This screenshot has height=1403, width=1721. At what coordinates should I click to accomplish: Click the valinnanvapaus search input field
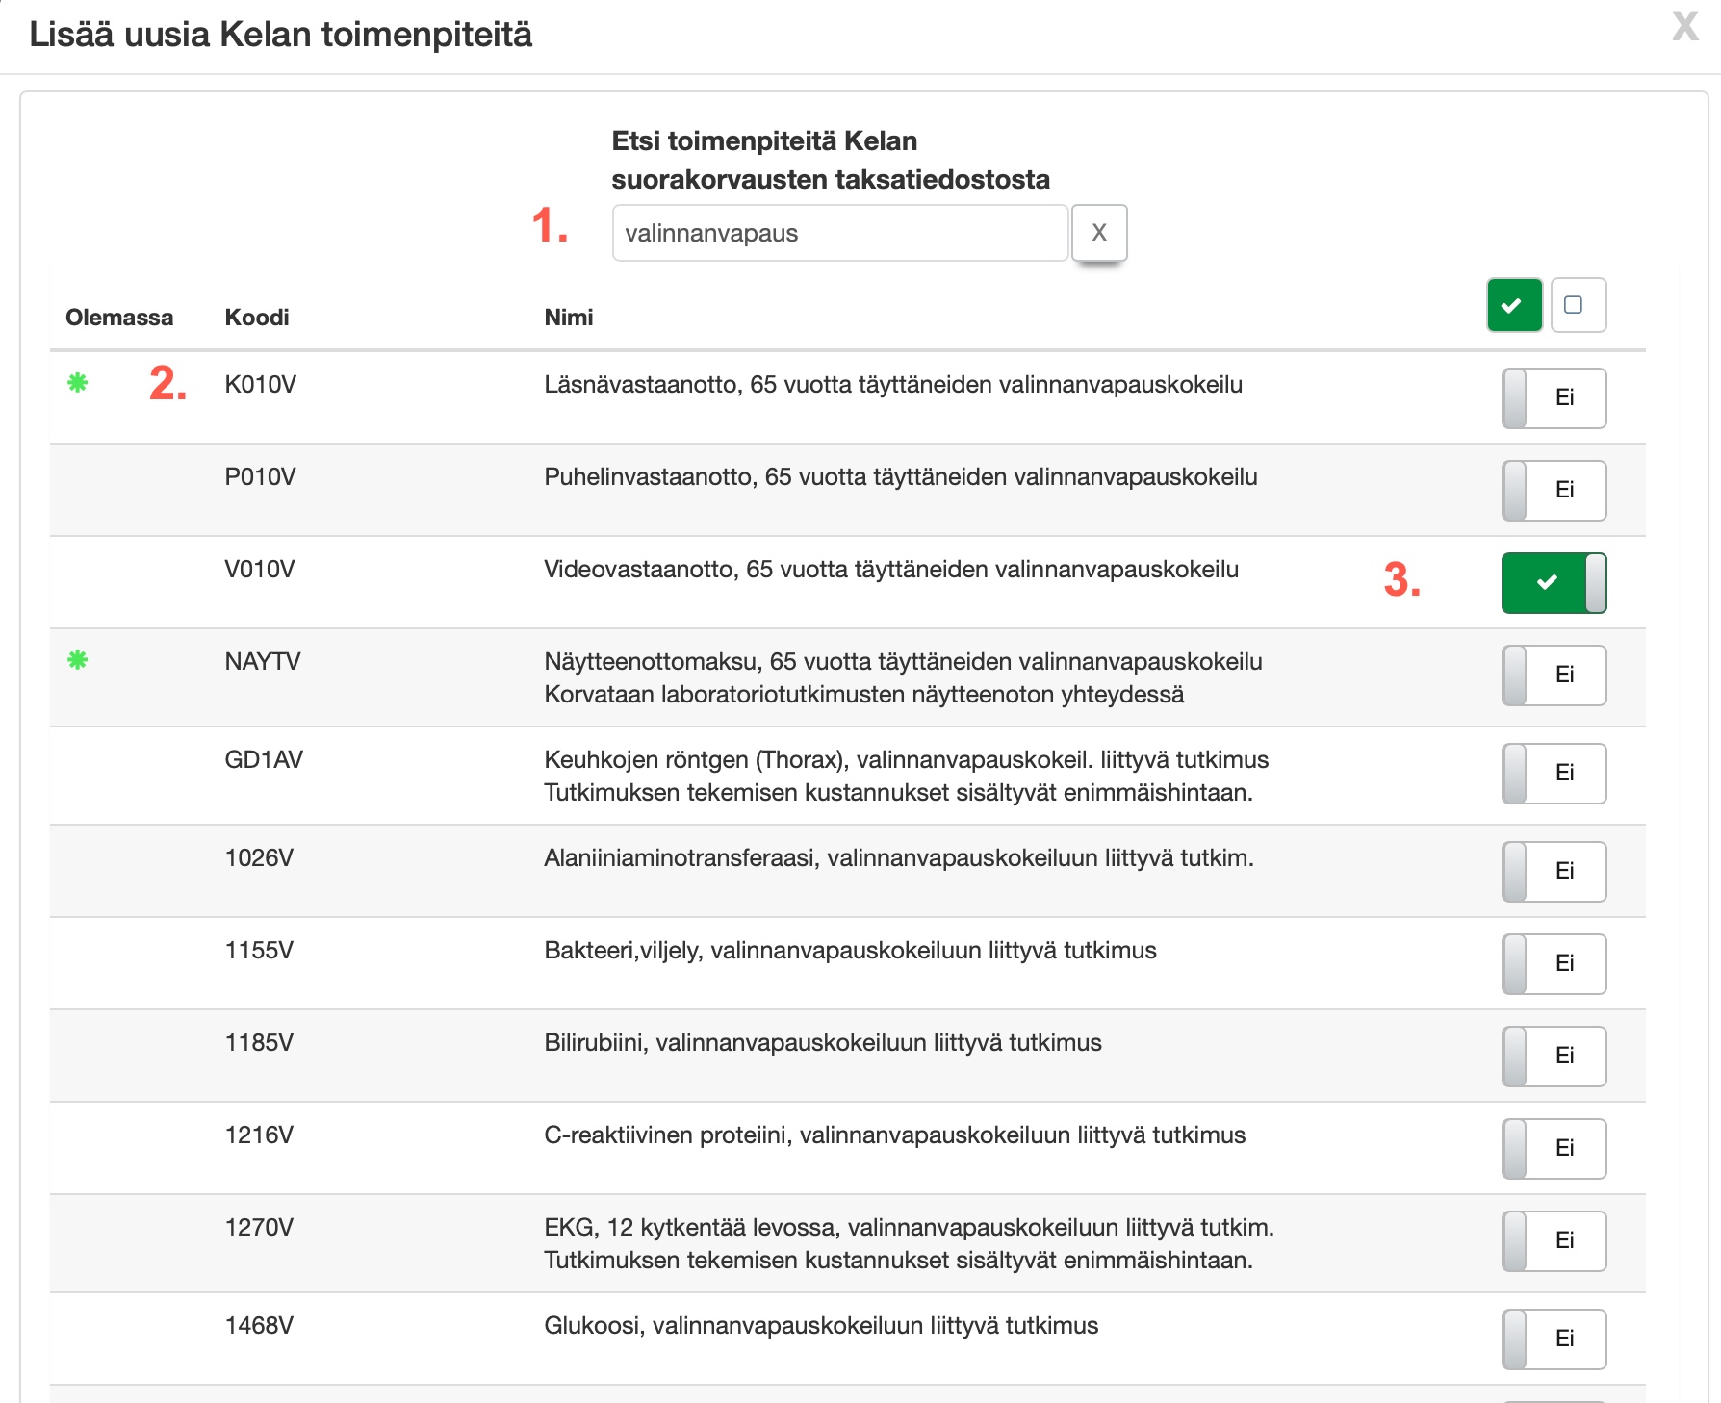pos(839,233)
